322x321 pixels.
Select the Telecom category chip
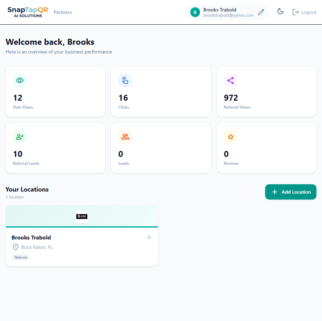(20, 257)
